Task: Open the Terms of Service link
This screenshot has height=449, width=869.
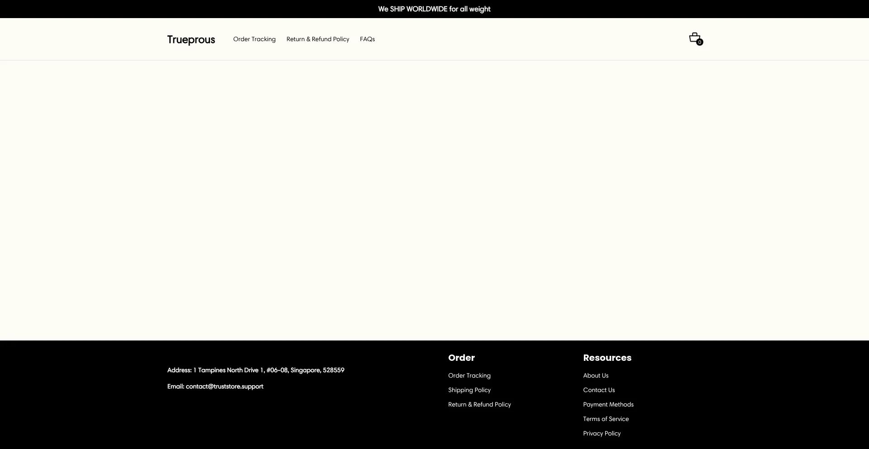Action: 606,419
